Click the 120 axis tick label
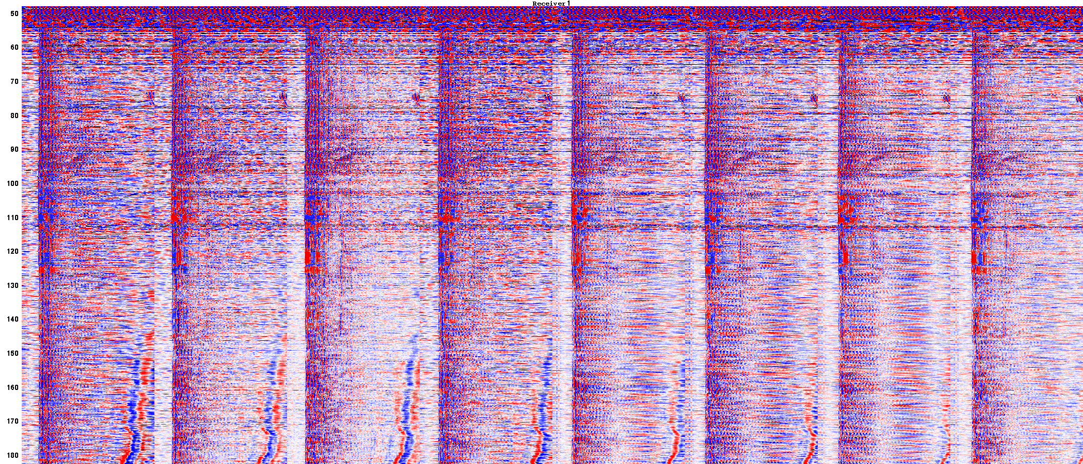This screenshot has width=1083, height=464. point(12,252)
